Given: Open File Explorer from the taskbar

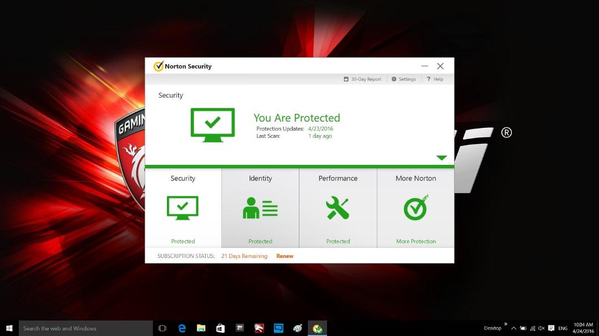Looking at the screenshot, I should coord(201,328).
